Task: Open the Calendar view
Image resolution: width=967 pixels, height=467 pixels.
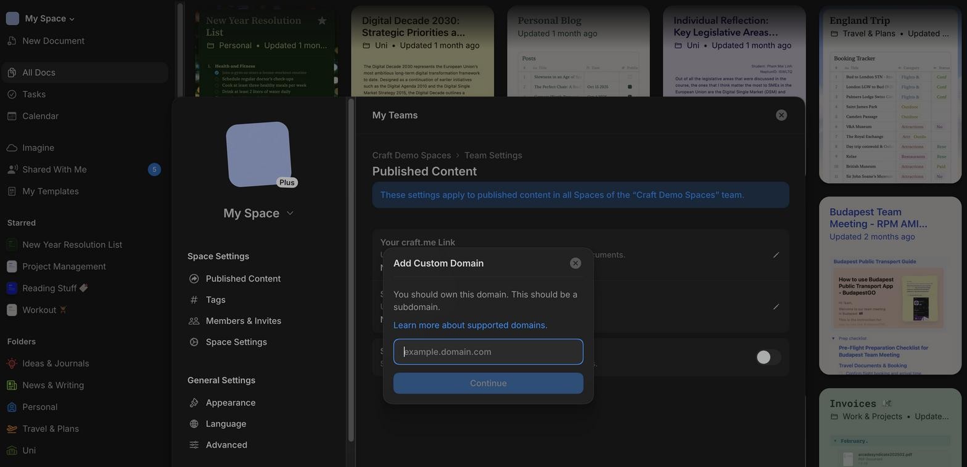Action: tap(40, 116)
